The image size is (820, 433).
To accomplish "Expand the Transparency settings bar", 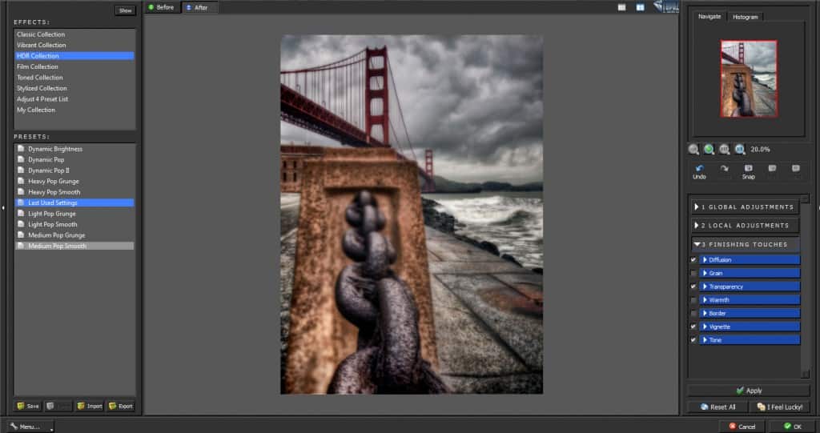I will (x=750, y=287).
